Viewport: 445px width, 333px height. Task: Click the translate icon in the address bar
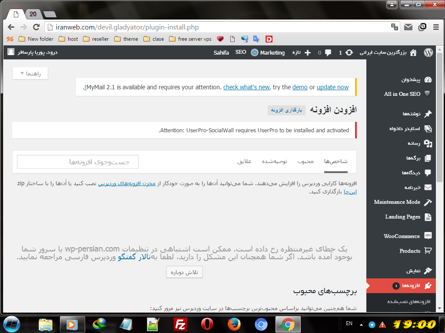coord(395,27)
